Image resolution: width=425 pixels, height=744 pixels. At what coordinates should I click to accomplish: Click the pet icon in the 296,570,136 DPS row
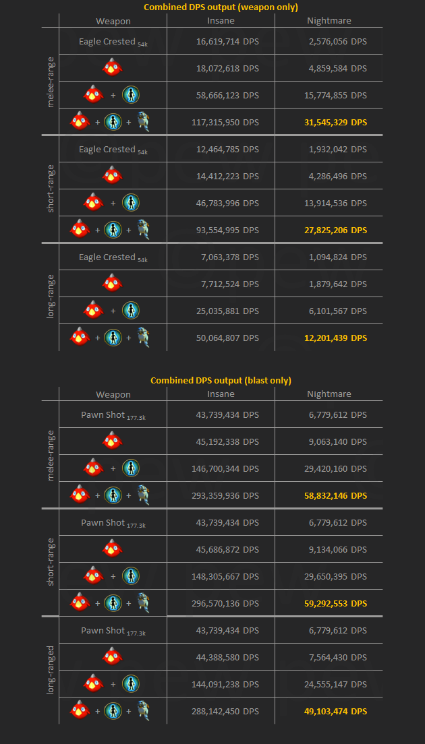tap(143, 603)
